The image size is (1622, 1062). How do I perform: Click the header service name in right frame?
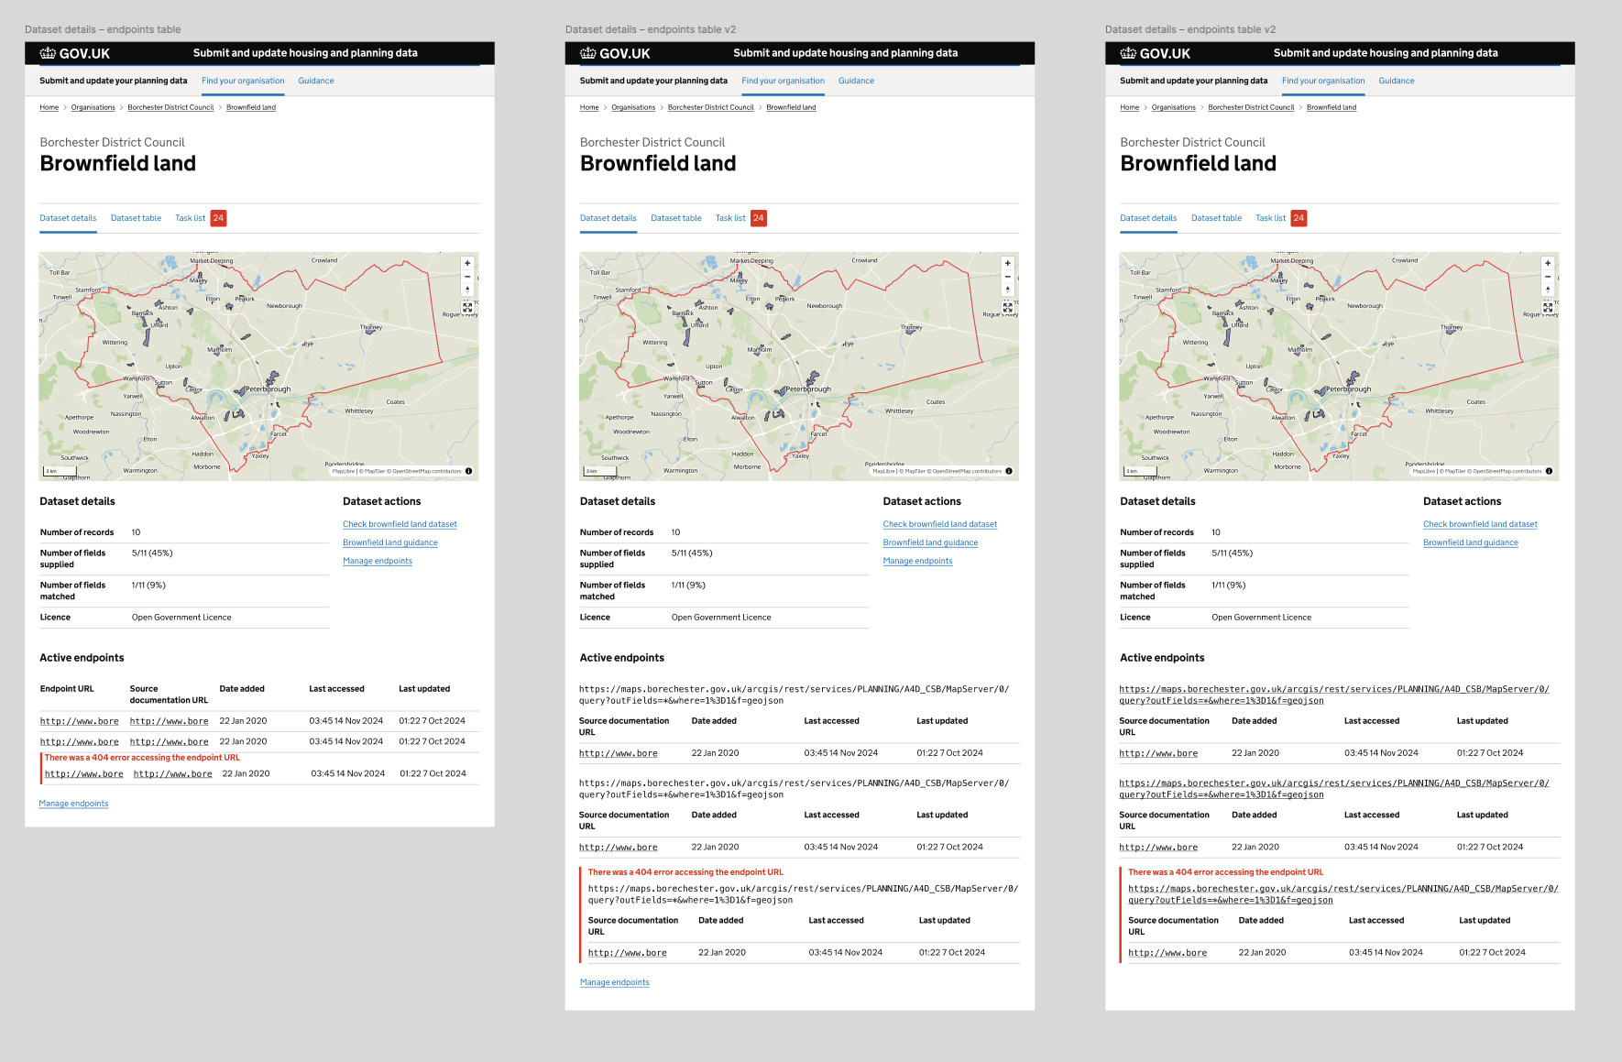(x=1386, y=53)
